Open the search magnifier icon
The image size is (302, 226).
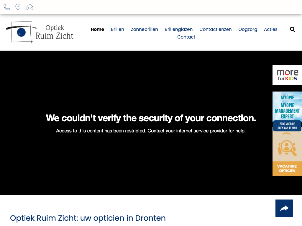click(x=293, y=29)
